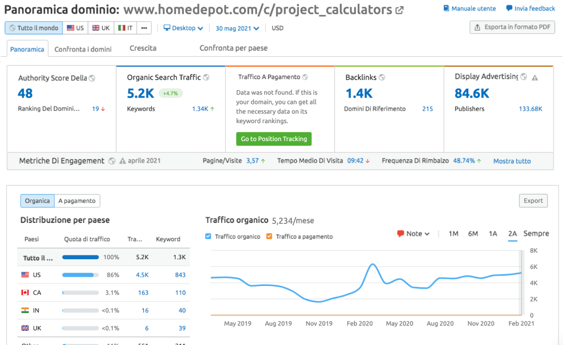Toggle the Traffico organico checkbox
The height and width of the screenshot is (345, 563).
click(x=208, y=236)
